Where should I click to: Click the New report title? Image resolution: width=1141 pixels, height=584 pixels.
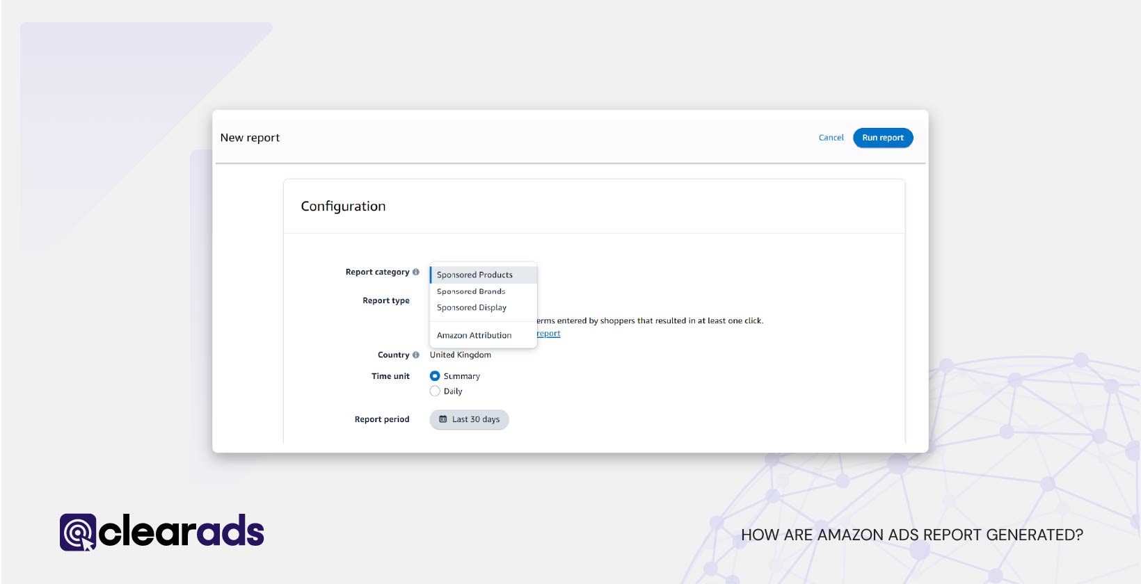(x=250, y=138)
